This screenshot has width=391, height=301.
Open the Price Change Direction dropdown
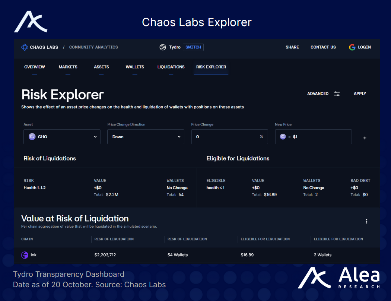pyautogui.click(x=146, y=137)
